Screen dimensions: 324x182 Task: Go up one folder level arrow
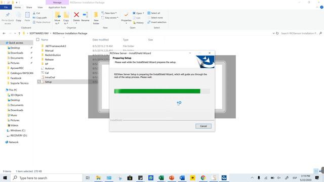[19, 33]
